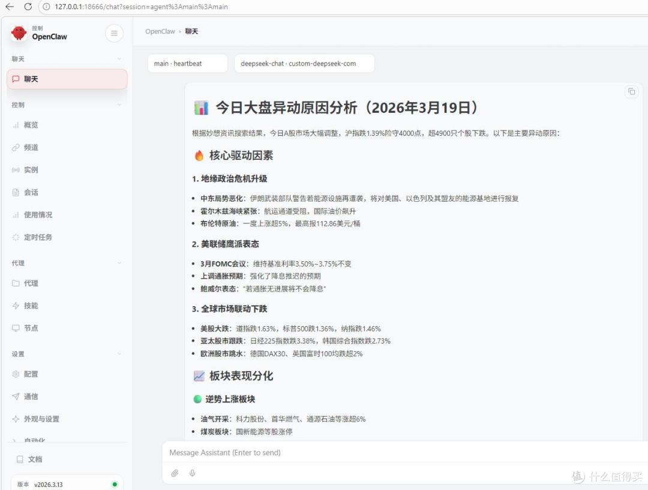Screen dimensions: 648x490
Task: Click the browser address bar URL
Action: pos(141,7)
